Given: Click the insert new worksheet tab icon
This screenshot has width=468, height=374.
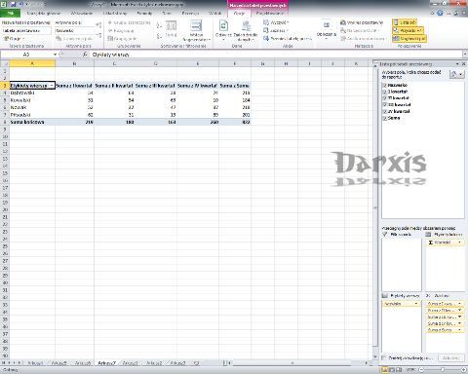Looking at the screenshot, I should coord(196,363).
